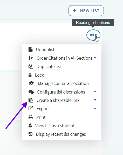Click the shareable link clipboard icon
Viewport: 123px width, 155px height.
click(31, 100)
